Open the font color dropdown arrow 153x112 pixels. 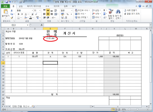(x=33, y=18)
